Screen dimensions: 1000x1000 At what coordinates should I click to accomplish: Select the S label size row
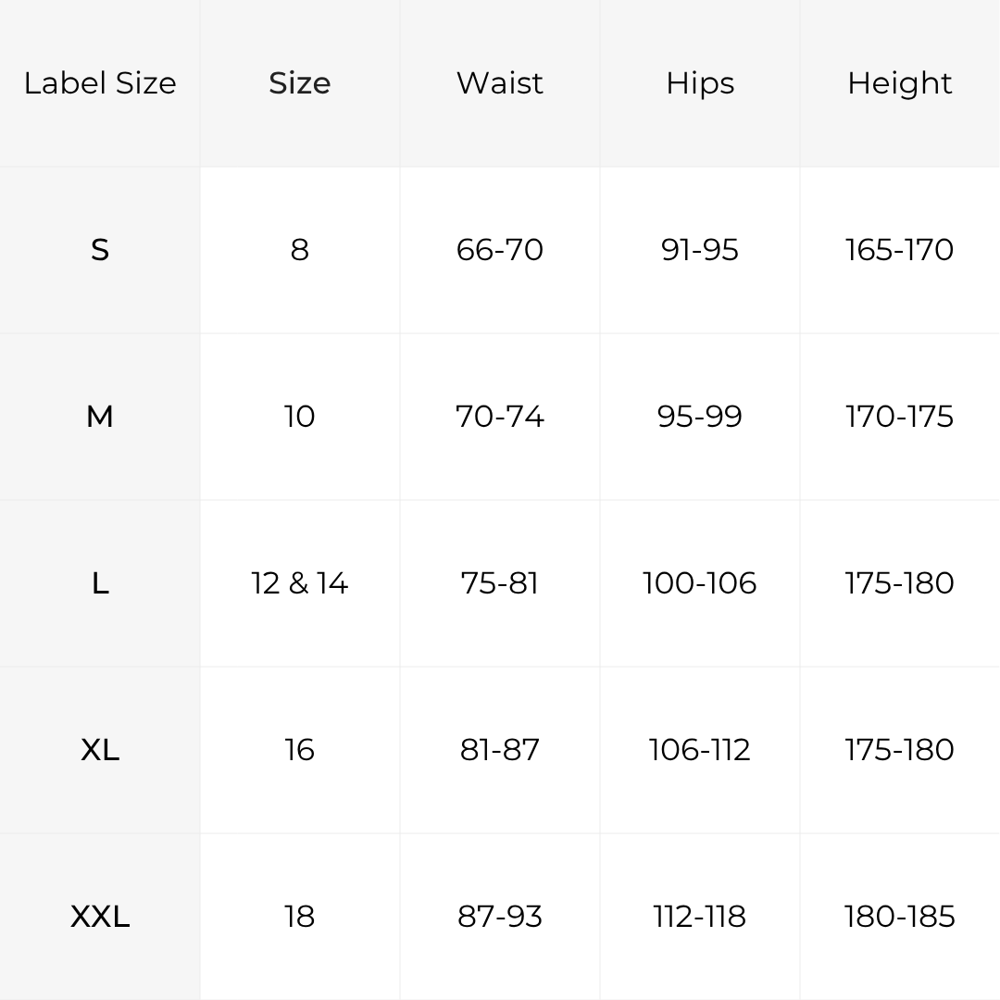pyautogui.click(x=500, y=250)
